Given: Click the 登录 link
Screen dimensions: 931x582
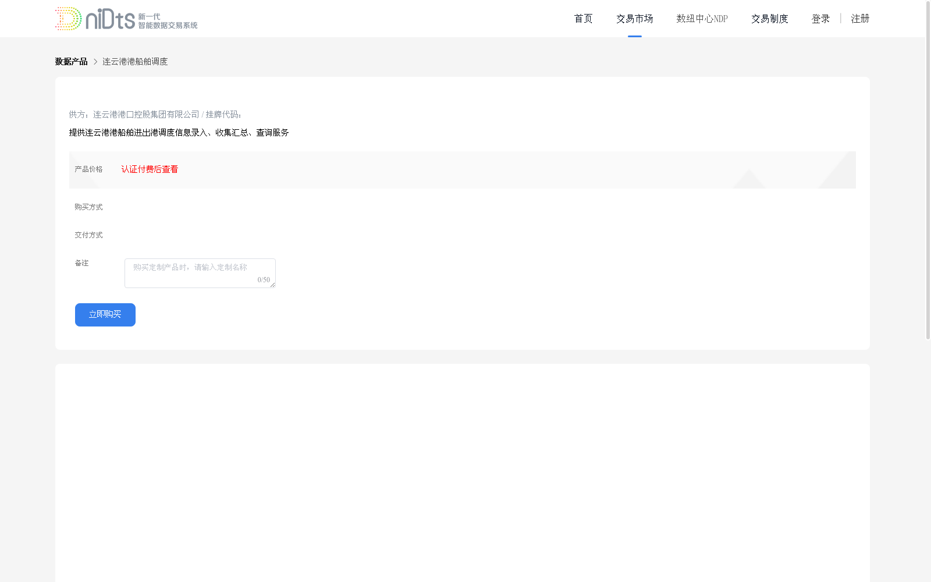Looking at the screenshot, I should pos(820,19).
